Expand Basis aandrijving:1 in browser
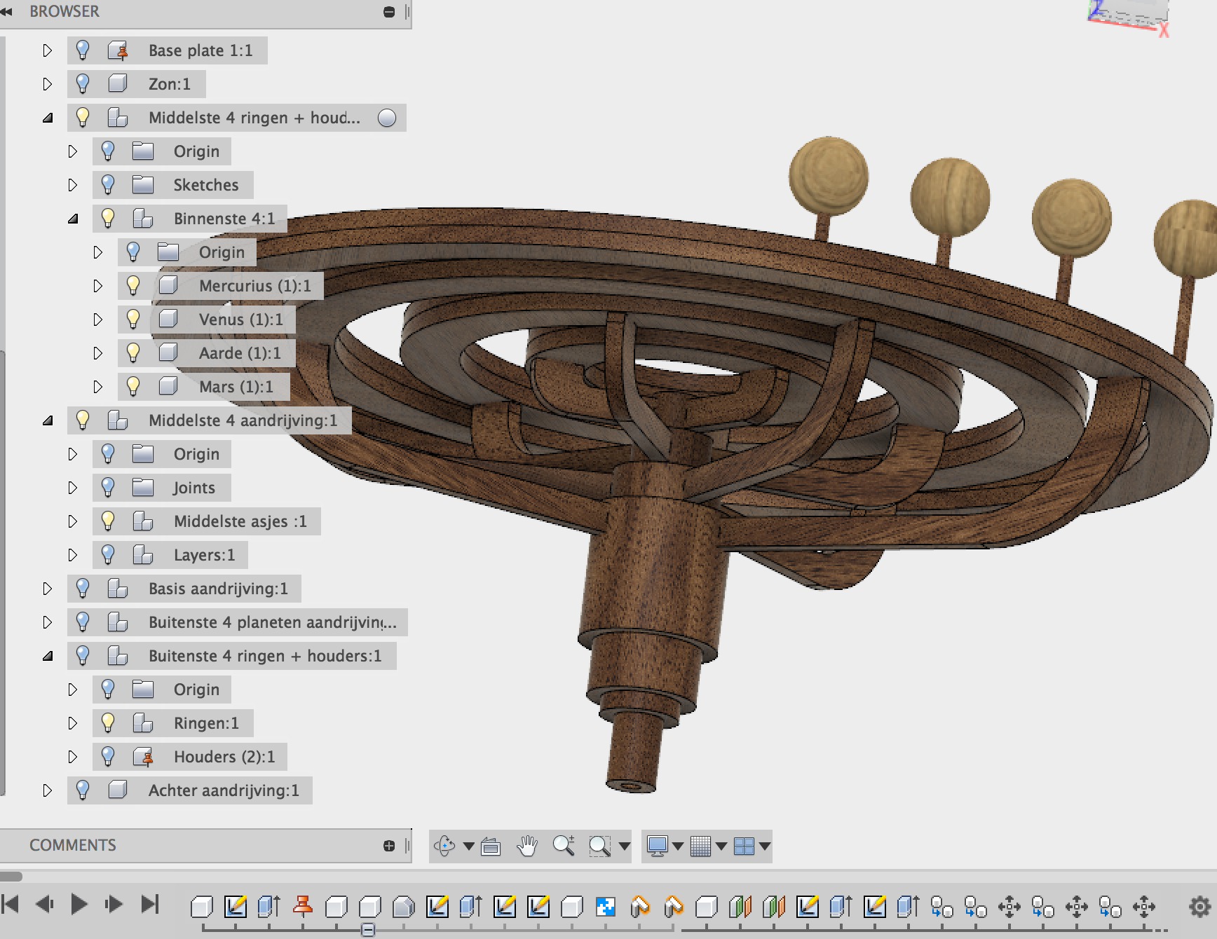This screenshot has height=939, width=1217. [48, 589]
